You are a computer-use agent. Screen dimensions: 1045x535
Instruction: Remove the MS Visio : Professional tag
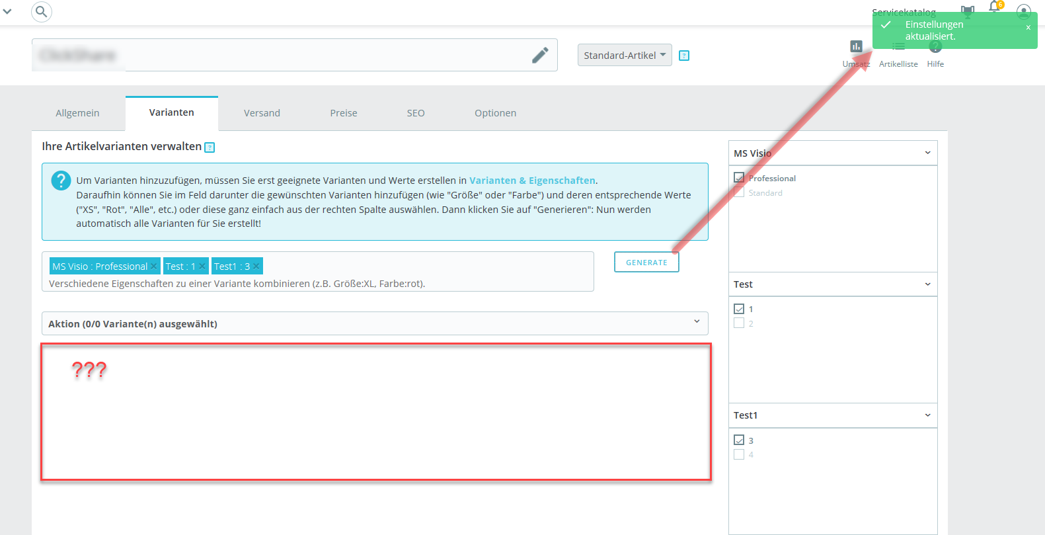point(154,266)
